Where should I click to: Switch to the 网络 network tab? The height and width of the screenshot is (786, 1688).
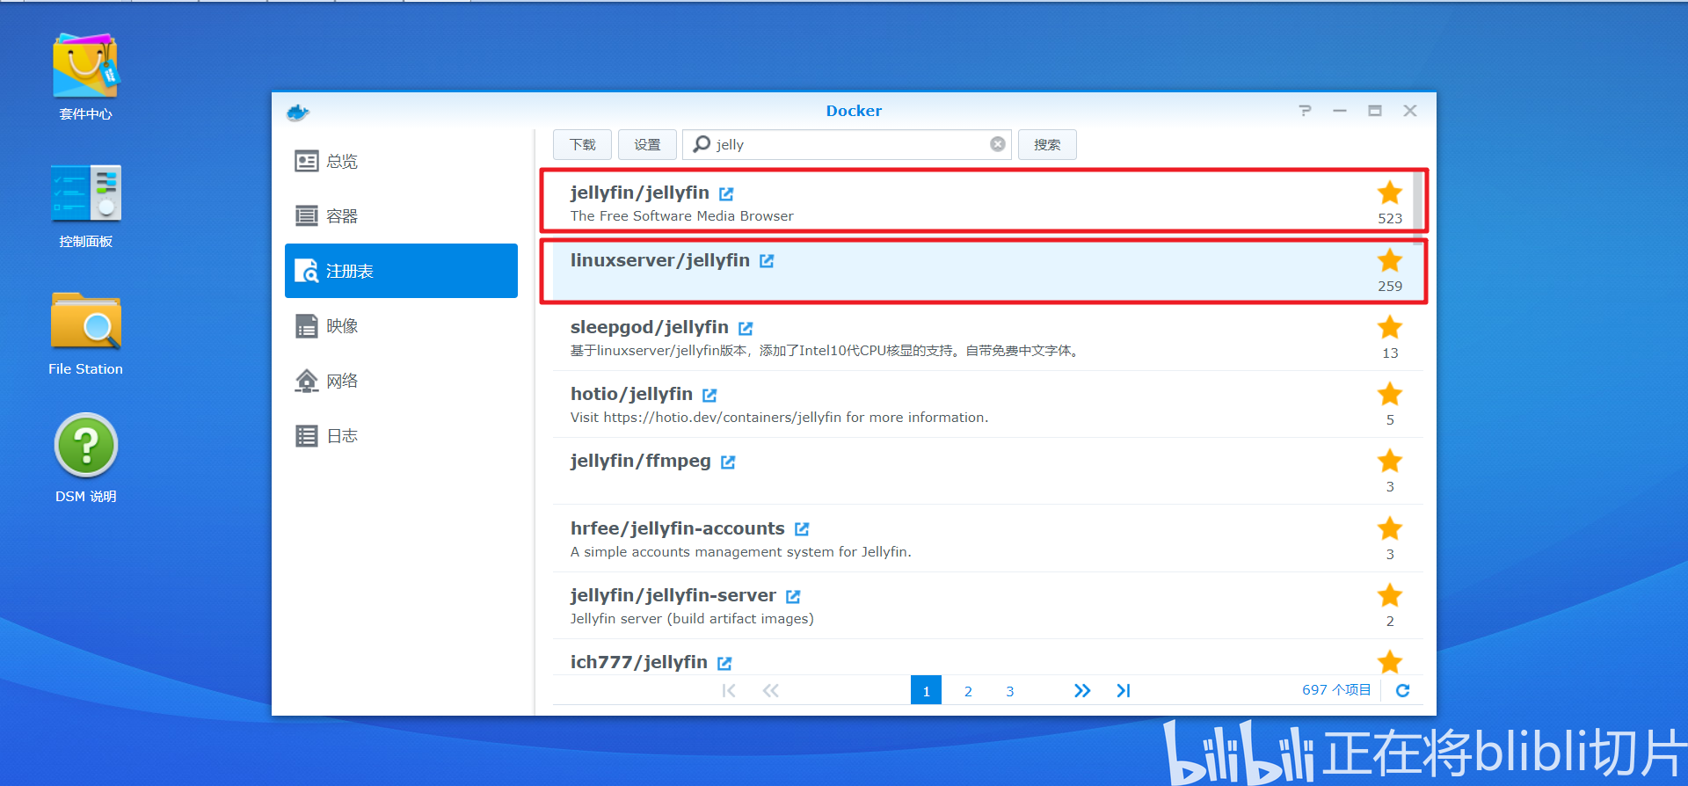coord(401,381)
